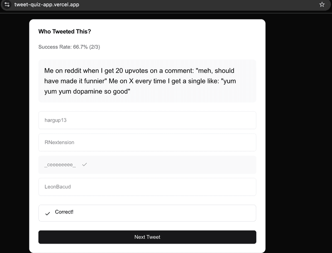Choose the RNextension answer option
The width and height of the screenshot is (332, 253).
point(146,142)
